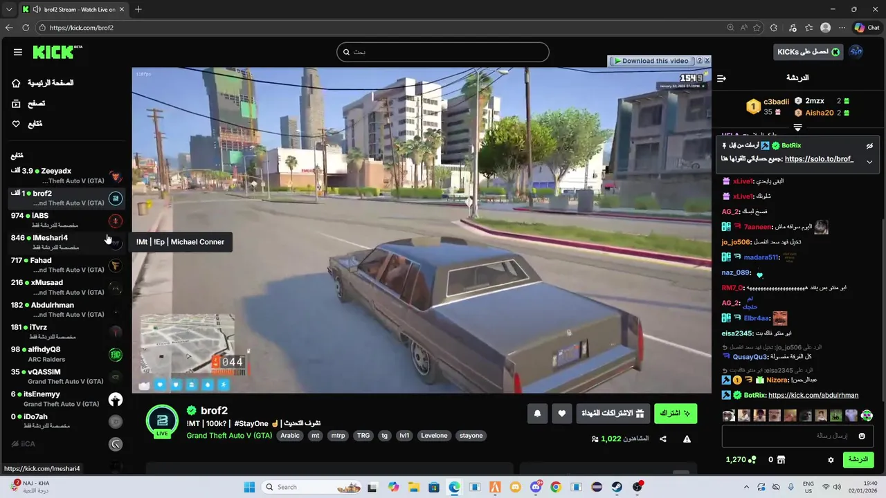
Task: Open the solo.to/brof_ pinned link
Action: click(x=819, y=159)
